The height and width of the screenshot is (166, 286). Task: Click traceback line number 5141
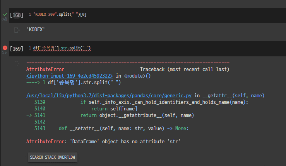click(x=40, y=115)
